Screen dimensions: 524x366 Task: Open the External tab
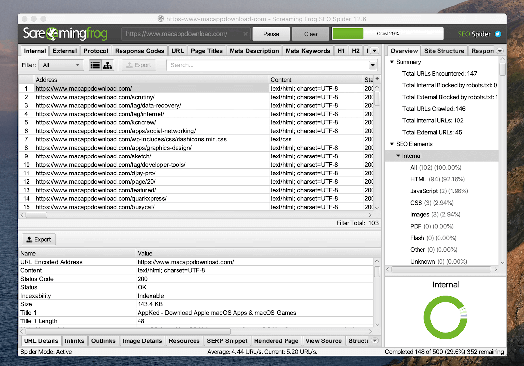65,51
